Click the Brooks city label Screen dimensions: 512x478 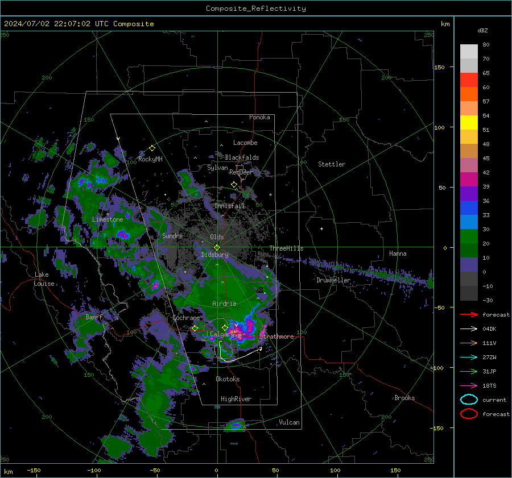pyautogui.click(x=404, y=398)
